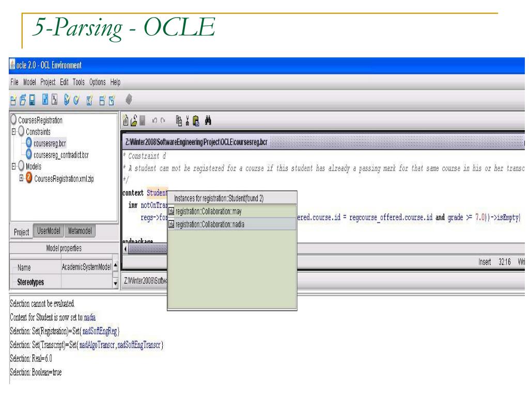Click the Open Project folder icon
The image size is (529, 397).
[23, 100]
